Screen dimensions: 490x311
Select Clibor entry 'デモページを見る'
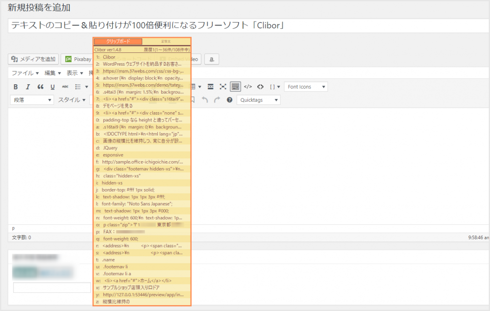click(x=142, y=106)
